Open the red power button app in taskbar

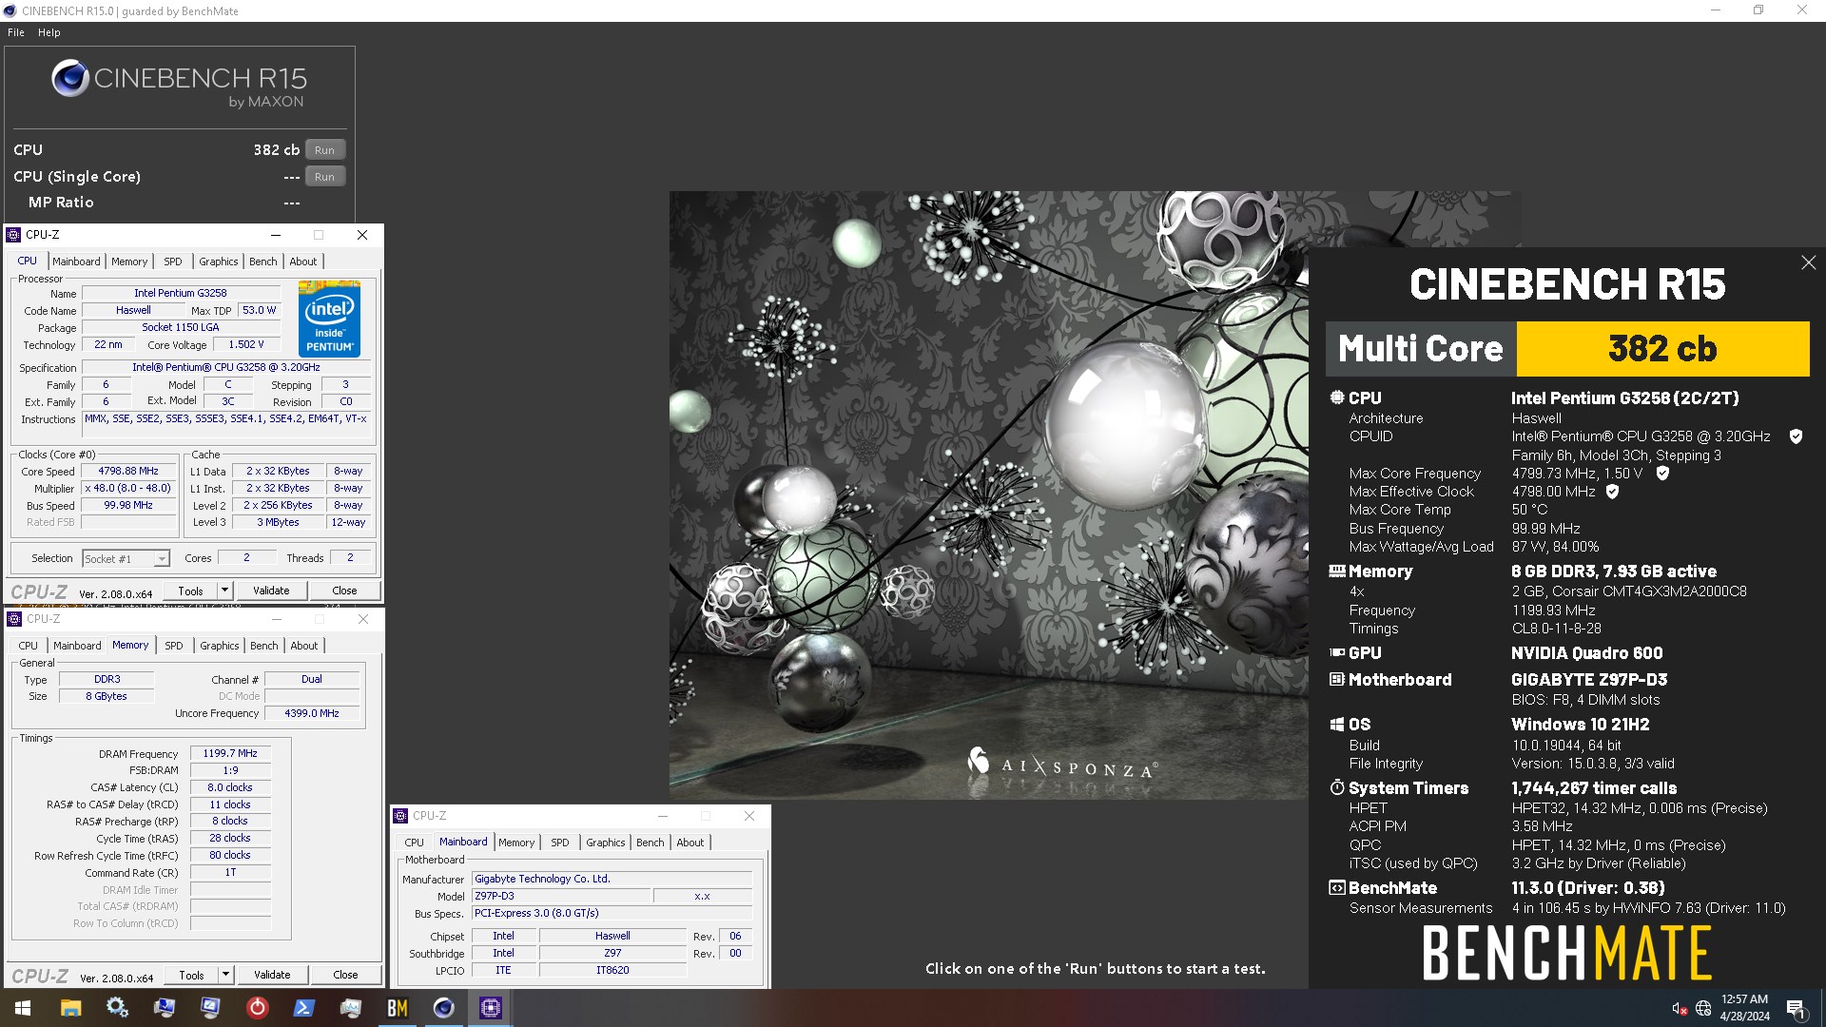click(258, 1008)
